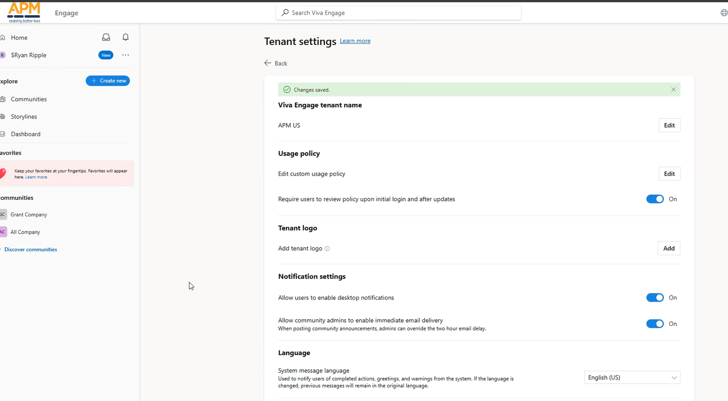Click the green check icon in Changes saved banner

coord(287,89)
